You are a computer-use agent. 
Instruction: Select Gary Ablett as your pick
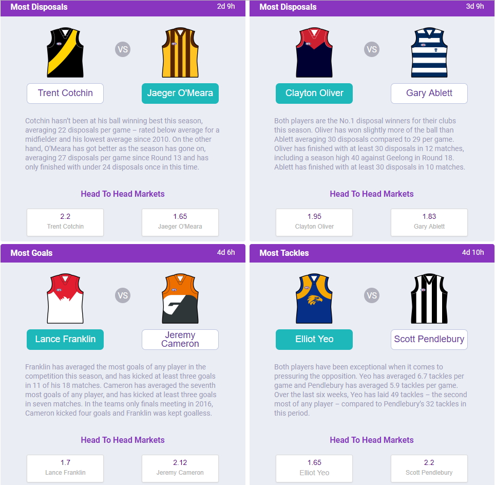tap(429, 93)
